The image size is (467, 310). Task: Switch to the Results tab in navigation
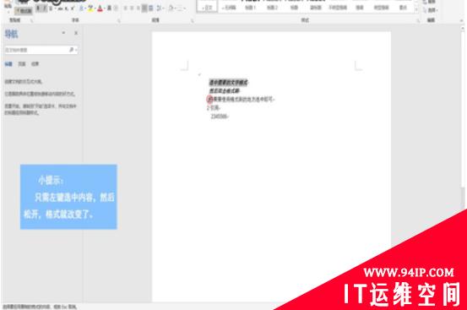pyautogui.click(x=35, y=64)
